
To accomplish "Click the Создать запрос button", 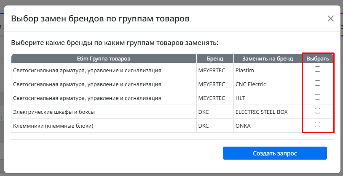I will coord(275,153).
